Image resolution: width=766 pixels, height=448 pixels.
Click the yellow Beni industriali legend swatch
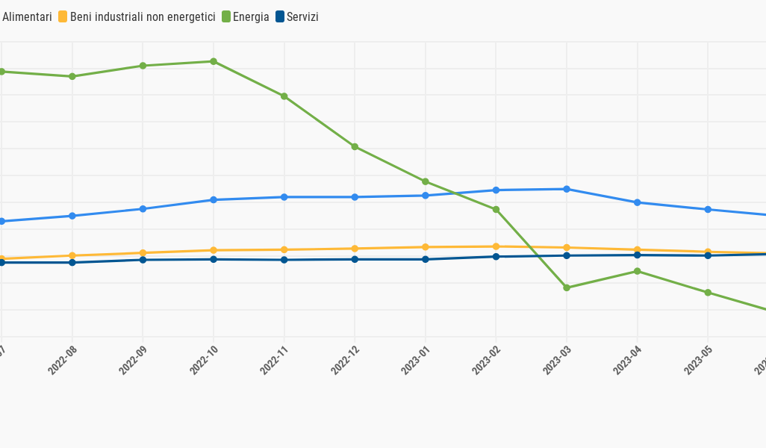pyautogui.click(x=63, y=16)
